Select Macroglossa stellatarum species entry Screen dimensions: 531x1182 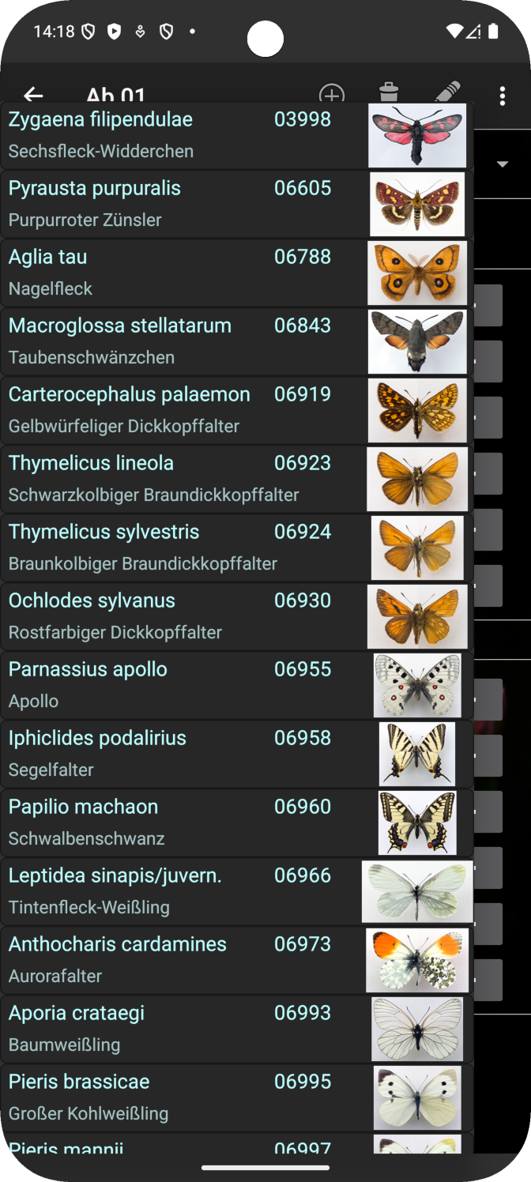pyautogui.click(x=236, y=341)
